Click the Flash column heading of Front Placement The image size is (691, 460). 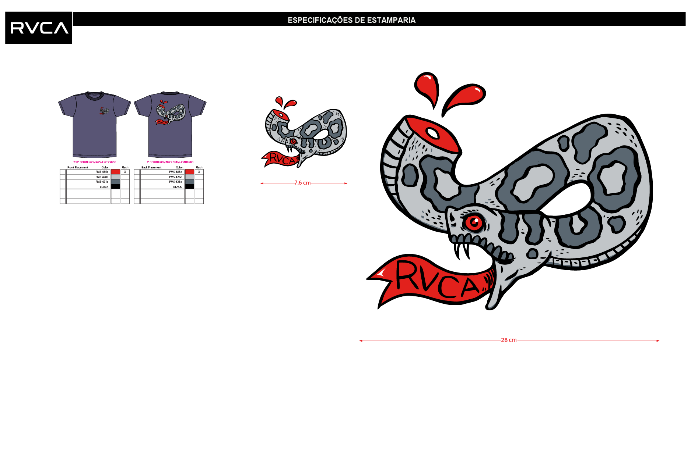tap(125, 167)
